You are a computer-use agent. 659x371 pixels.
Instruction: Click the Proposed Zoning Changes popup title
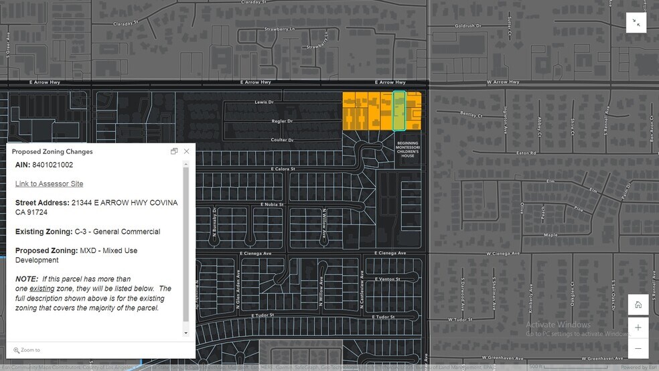tap(52, 151)
